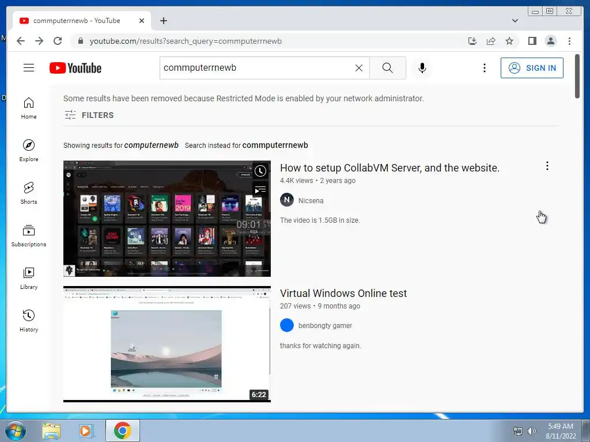Open the Nicsena channel name

(x=311, y=201)
